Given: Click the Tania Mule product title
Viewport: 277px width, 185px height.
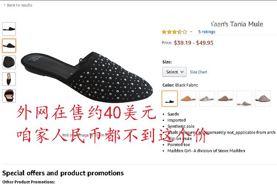Looking at the screenshot, I should click(237, 24).
